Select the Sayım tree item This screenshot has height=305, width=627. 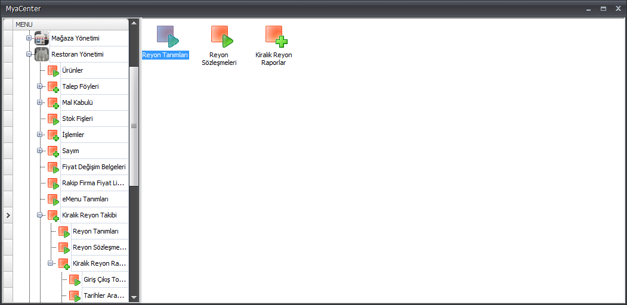tap(71, 151)
